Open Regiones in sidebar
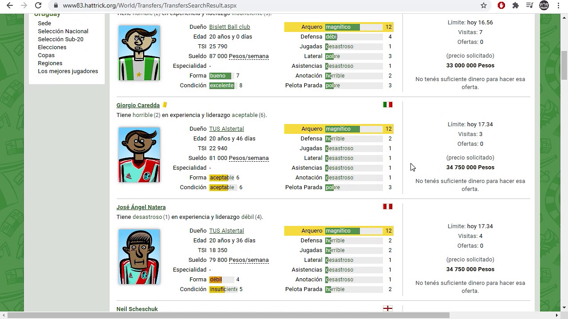Screen dimensions: 568x319 (50, 63)
